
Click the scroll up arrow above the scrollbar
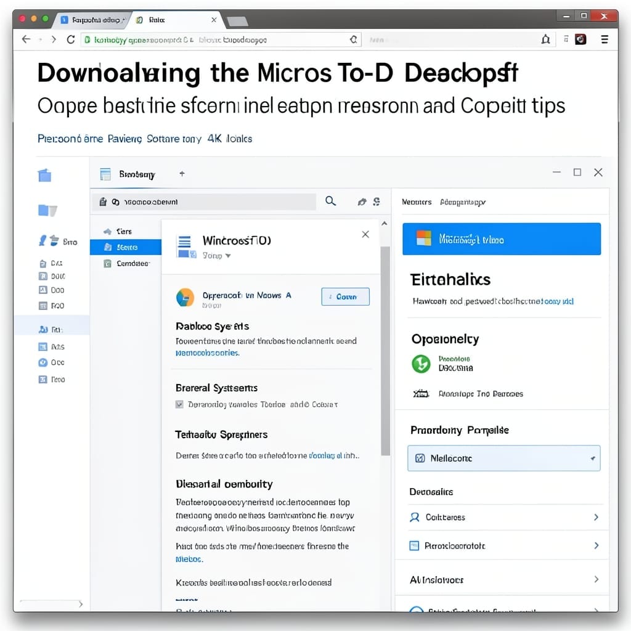385,223
